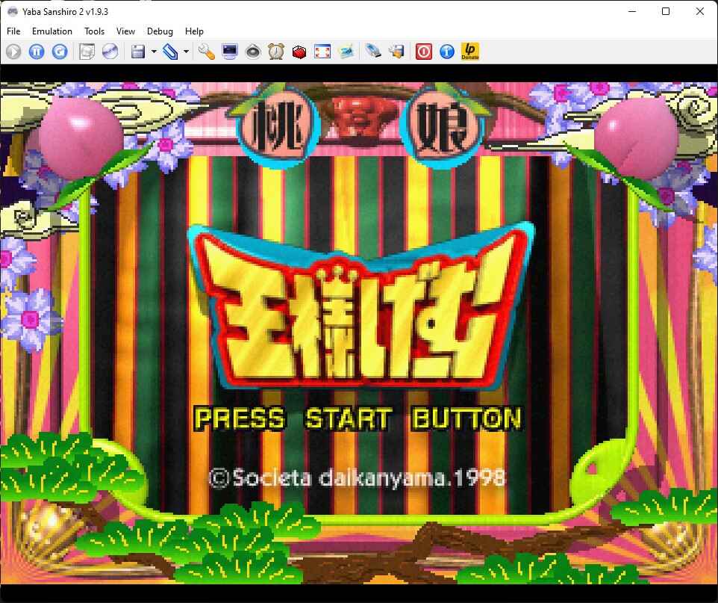This screenshot has height=603, width=718.
Task: Minimize the Yaba Sanshiro window
Action: coord(632,11)
